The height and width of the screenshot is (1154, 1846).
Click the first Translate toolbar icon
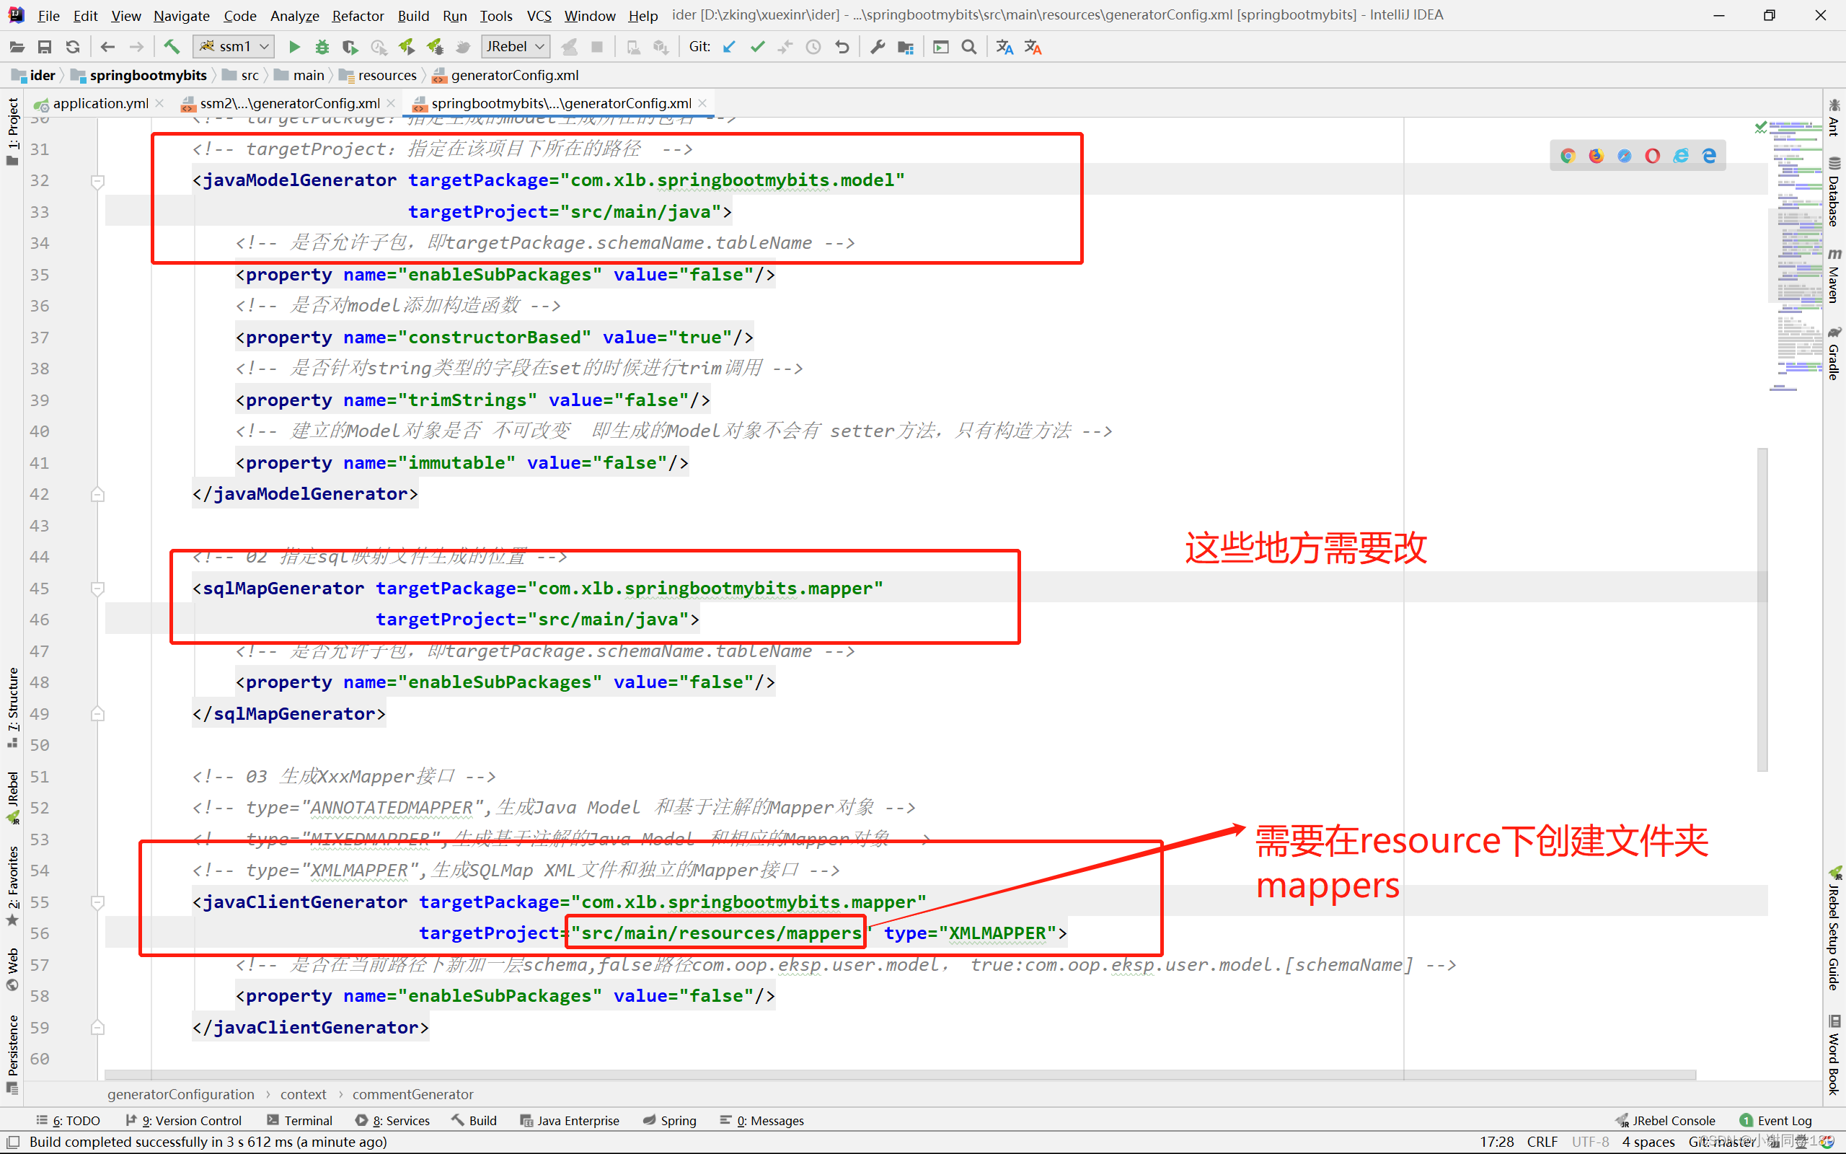click(1004, 48)
